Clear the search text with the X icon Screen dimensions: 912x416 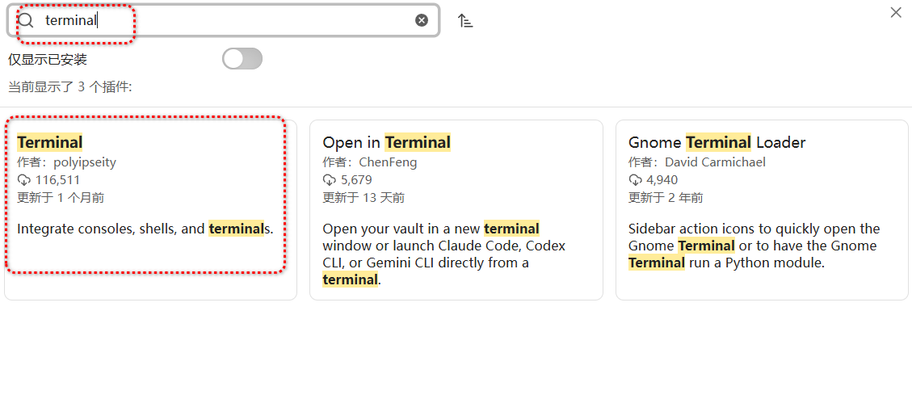coord(422,20)
